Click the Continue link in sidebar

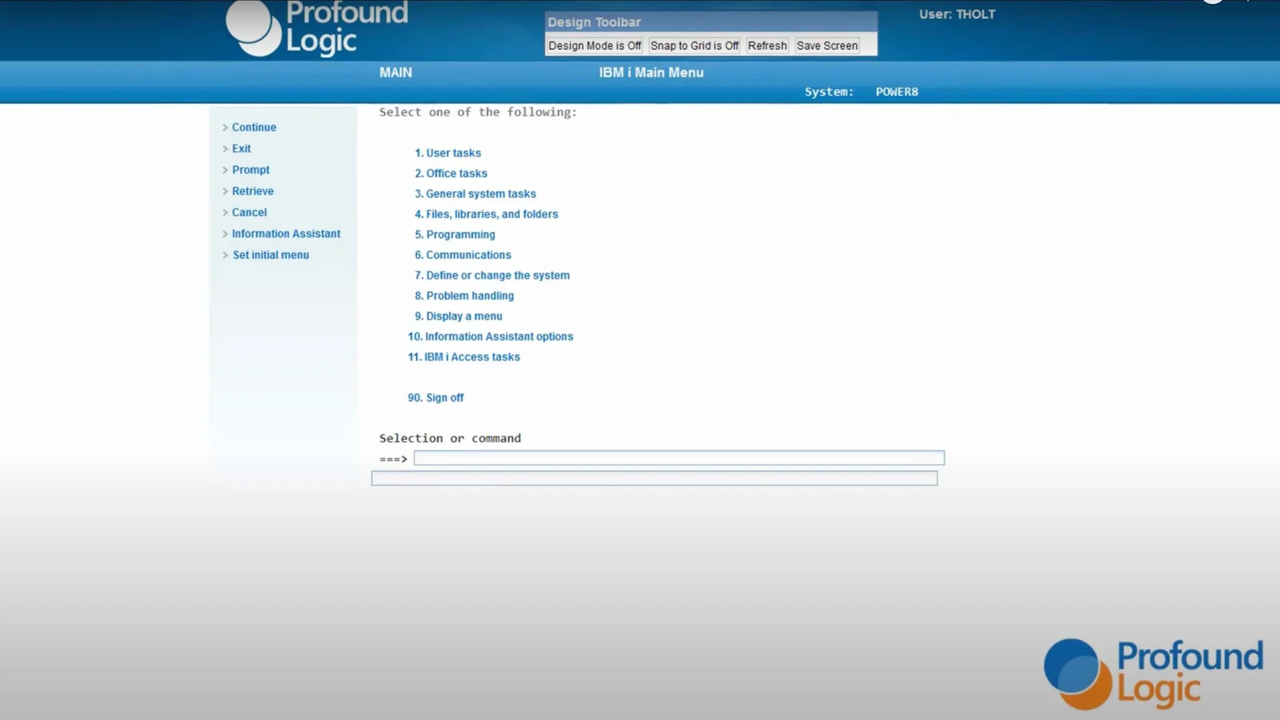[x=254, y=127]
